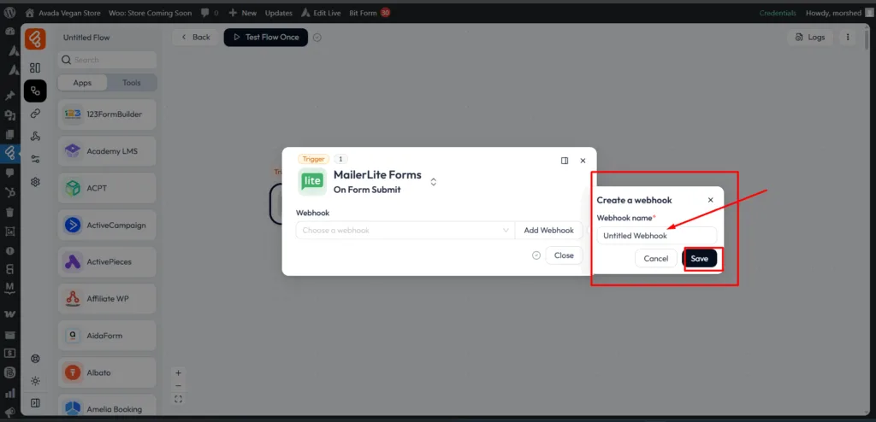Click check-circle icon beside Close

click(x=536, y=255)
